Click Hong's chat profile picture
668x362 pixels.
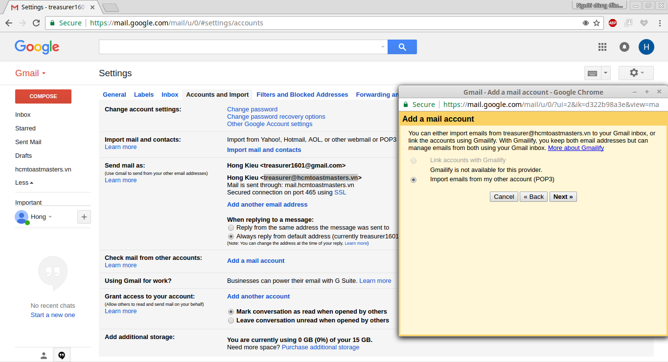coord(22,217)
